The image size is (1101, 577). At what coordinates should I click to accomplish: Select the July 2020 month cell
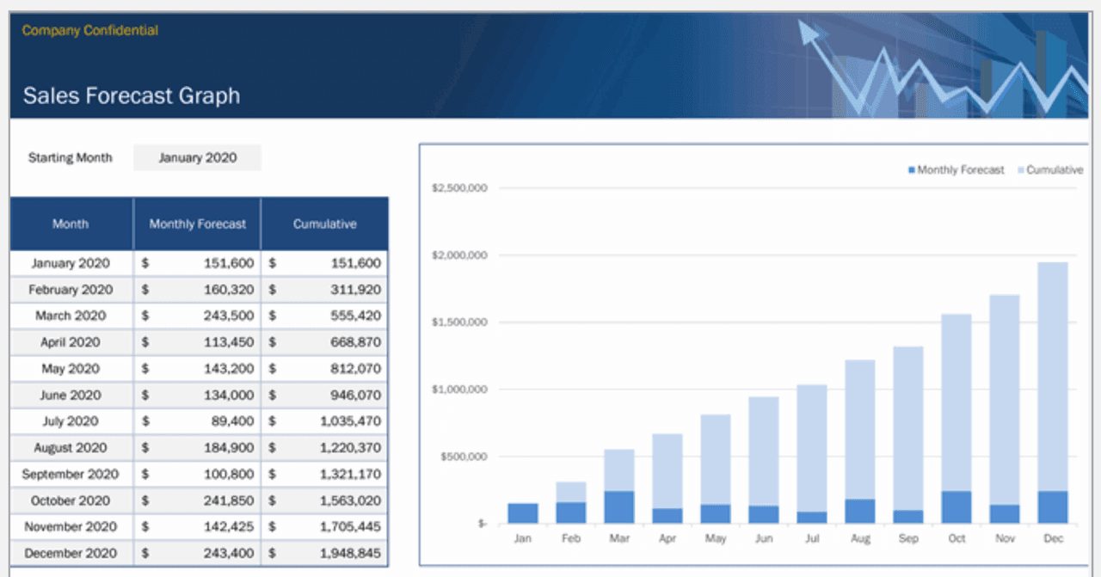(71, 422)
